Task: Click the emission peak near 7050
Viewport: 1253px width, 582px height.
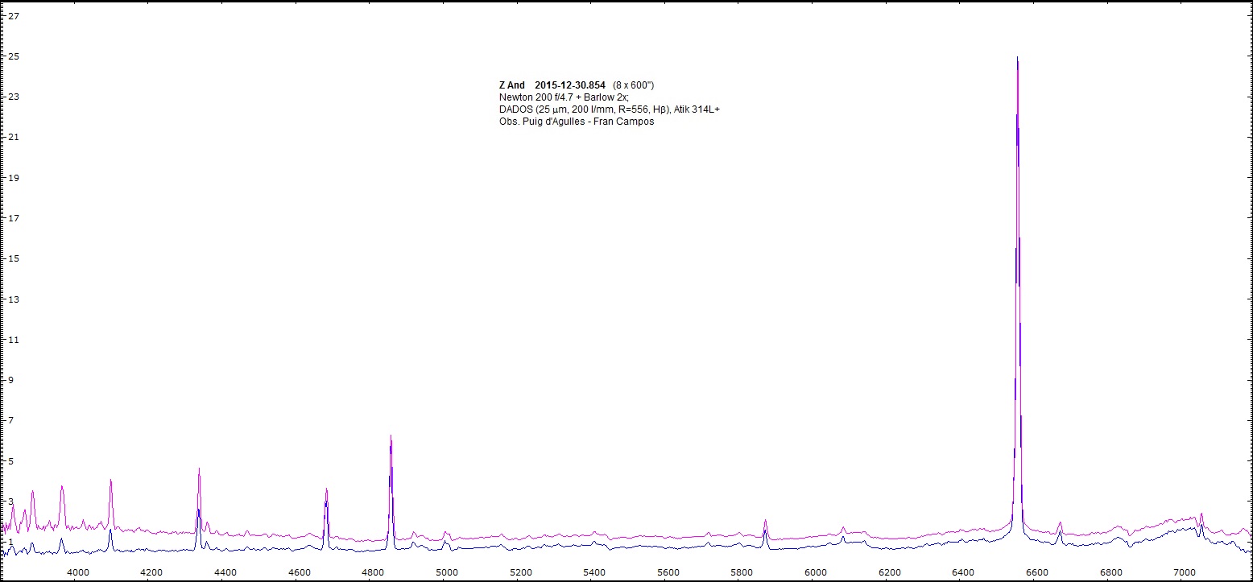Action: [x=1201, y=515]
